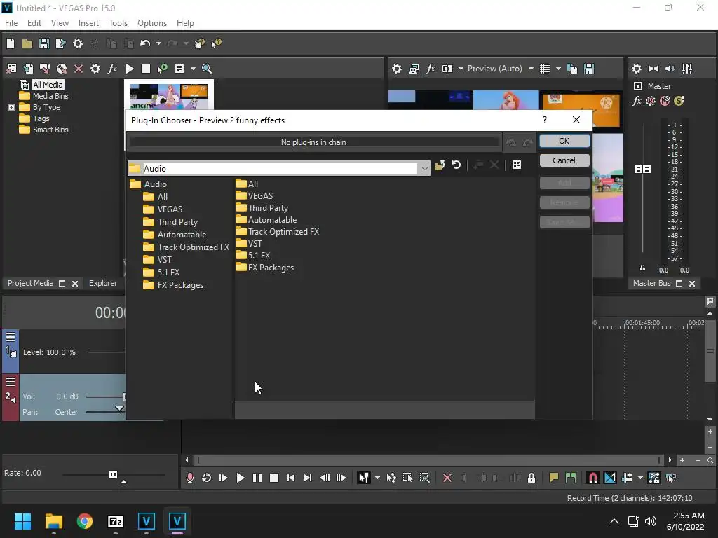718x538 pixels.
Task: Open project properties gear in main toolbar
Action: point(78,43)
